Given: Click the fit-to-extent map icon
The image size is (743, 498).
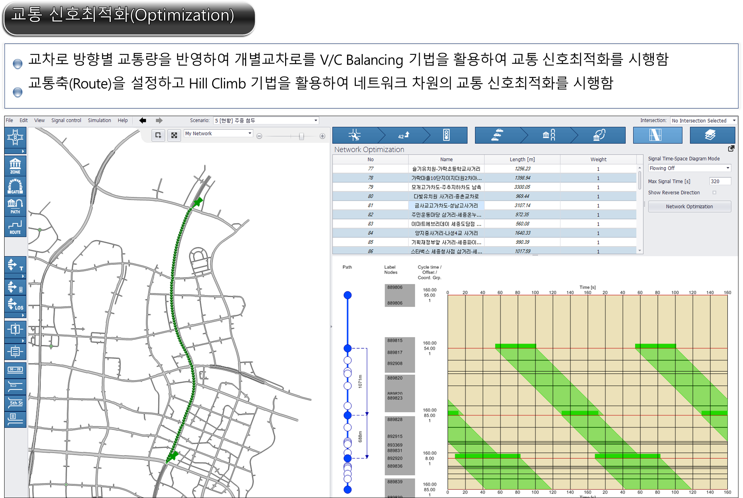Looking at the screenshot, I should point(174,135).
